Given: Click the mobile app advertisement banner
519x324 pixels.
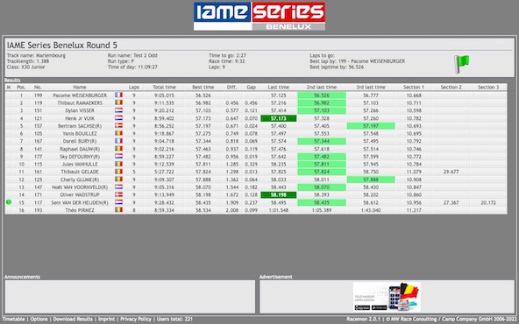Looking at the screenshot, I should point(387,297).
